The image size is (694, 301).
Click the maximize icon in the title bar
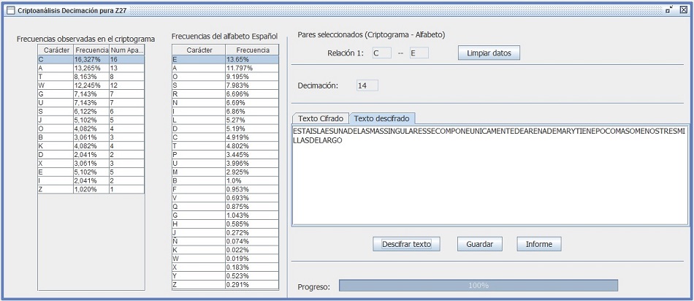click(x=670, y=11)
